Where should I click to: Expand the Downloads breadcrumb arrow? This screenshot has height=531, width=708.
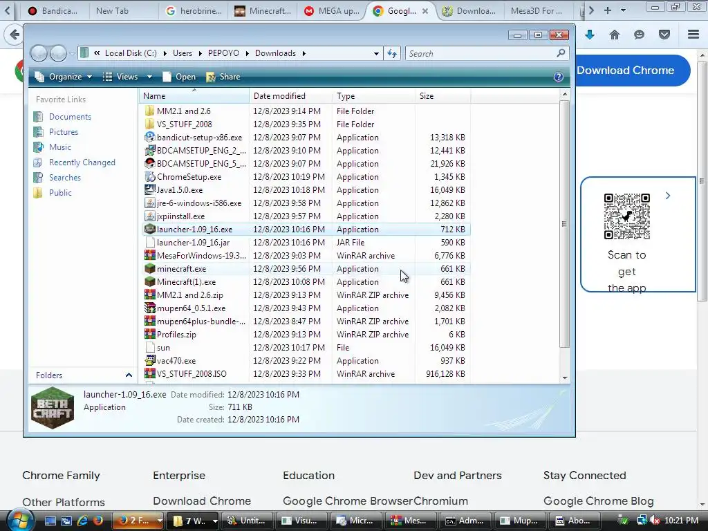point(304,53)
